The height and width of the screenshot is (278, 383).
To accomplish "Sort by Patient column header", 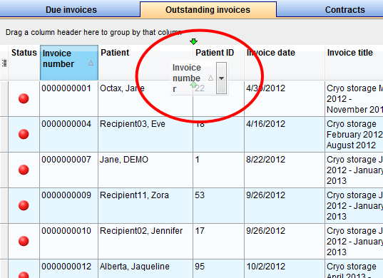I will click(x=145, y=63).
